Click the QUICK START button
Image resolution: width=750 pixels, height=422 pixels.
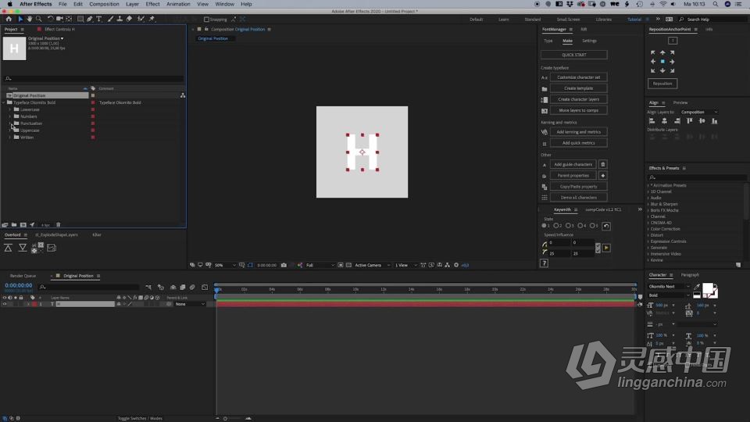tap(574, 55)
